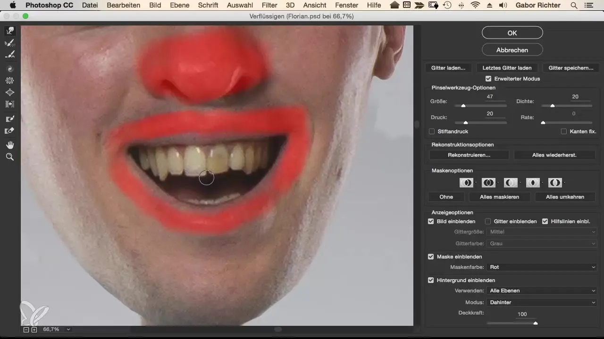This screenshot has height=339, width=604.
Task: Open the Filter menu
Action: pos(269,5)
